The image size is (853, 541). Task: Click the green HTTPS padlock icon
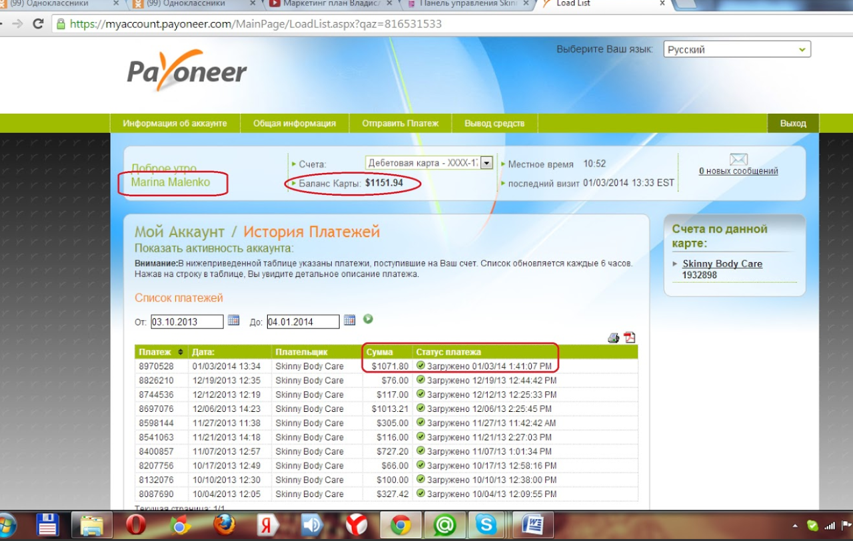(61, 24)
